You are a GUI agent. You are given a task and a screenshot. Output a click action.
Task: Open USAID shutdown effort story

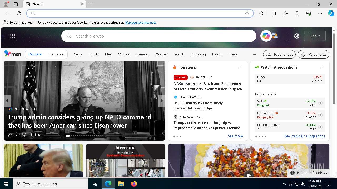[199, 106]
